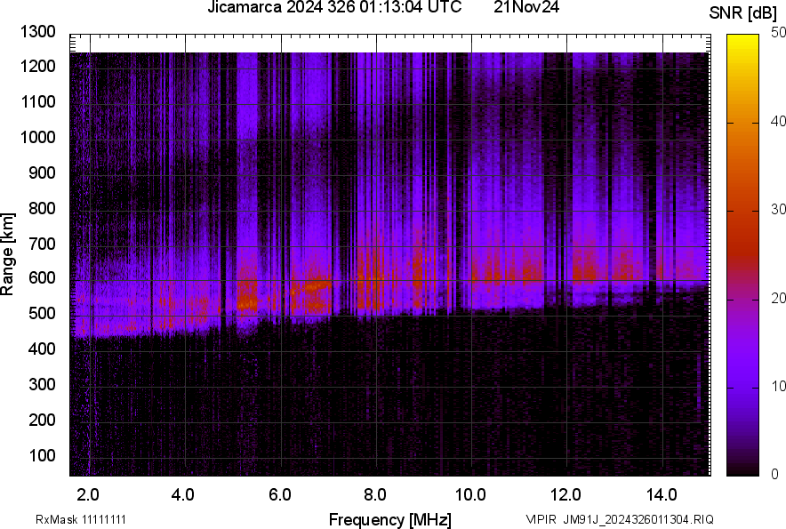Click the Jicamarca timestamp title text
Screen dimensions: 786x529
333,8
